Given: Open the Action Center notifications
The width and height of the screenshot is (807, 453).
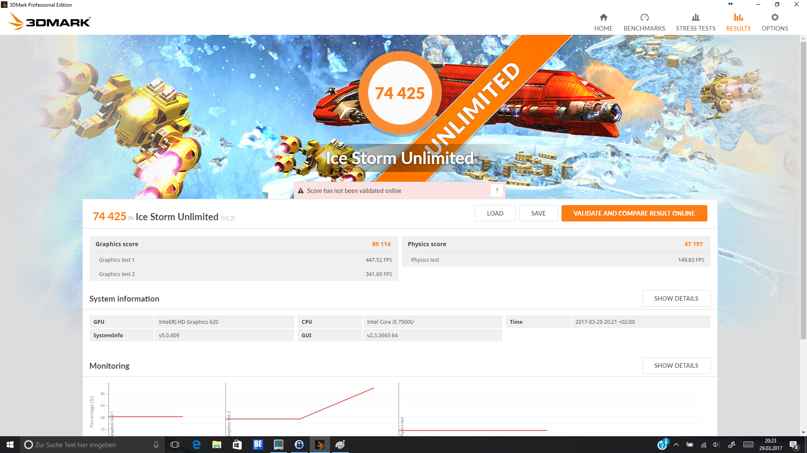Looking at the screenshot, I should (x=793, y=445).
